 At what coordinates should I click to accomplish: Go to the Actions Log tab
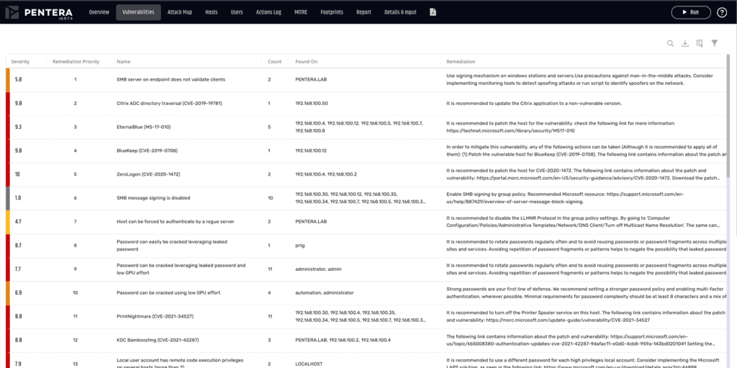coord(268,12)
